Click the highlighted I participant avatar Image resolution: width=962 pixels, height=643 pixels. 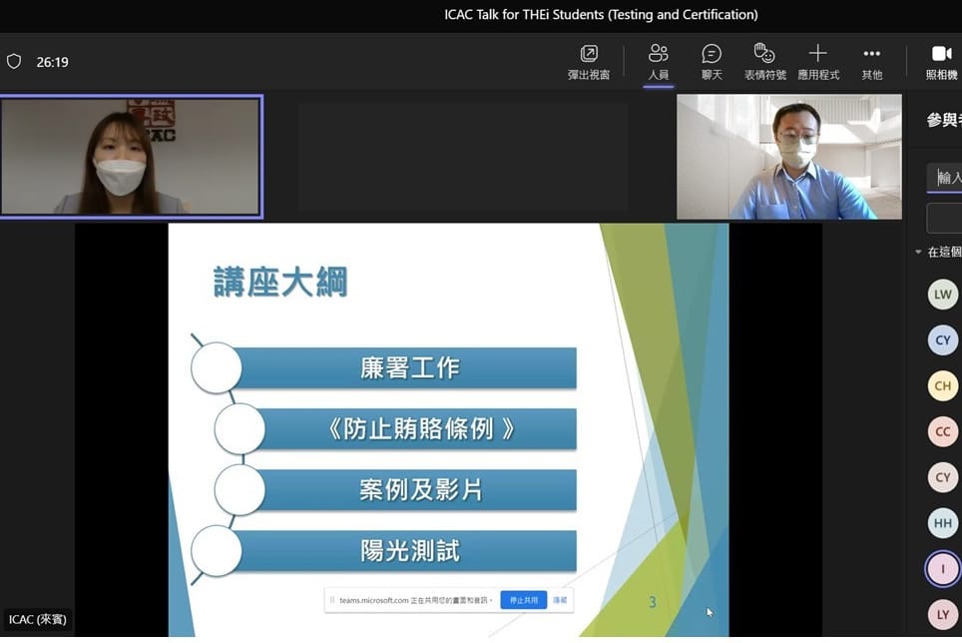942,569
